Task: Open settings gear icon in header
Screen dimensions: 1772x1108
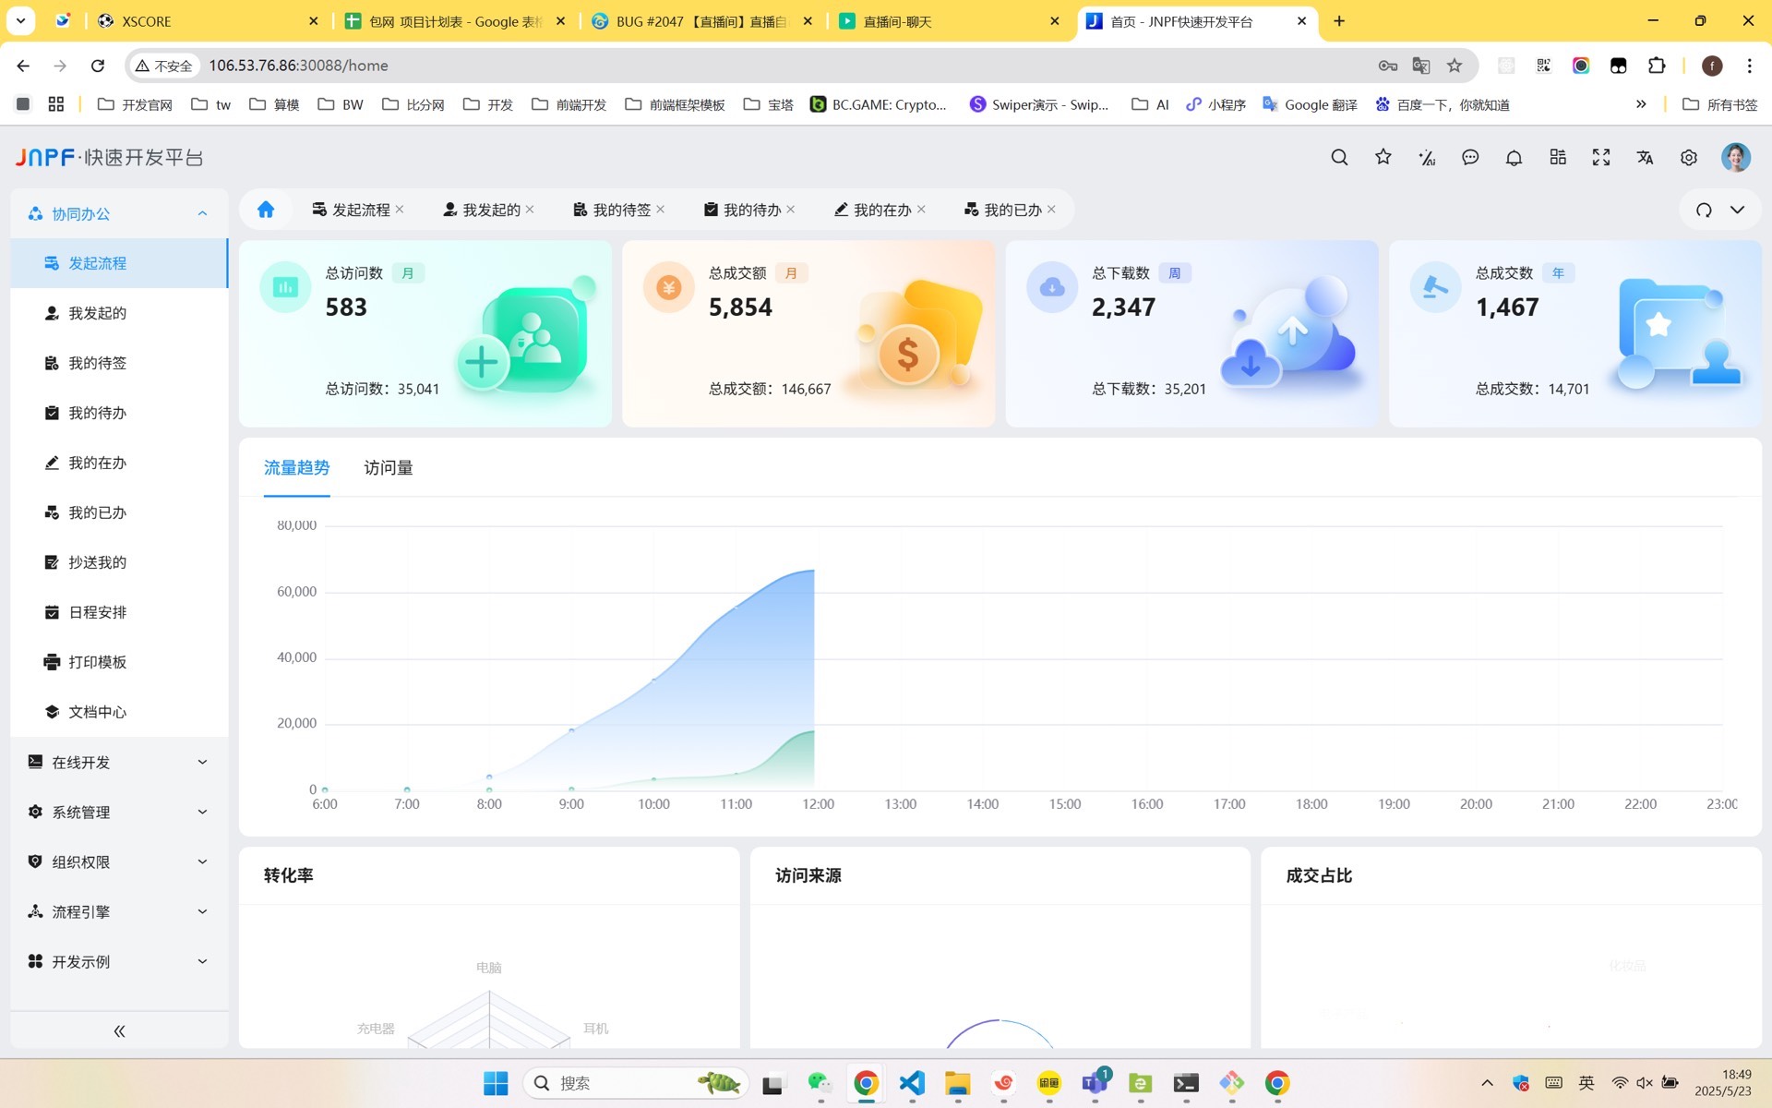Action: click(x=1688, y=157)
